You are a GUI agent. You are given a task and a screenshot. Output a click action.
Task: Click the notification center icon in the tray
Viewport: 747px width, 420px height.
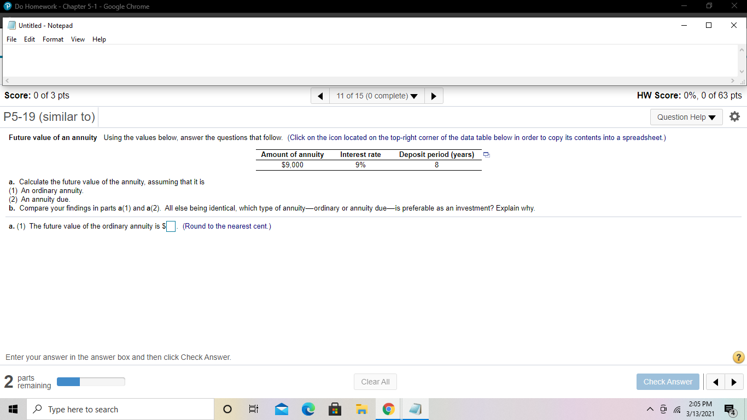coord(728,409)
